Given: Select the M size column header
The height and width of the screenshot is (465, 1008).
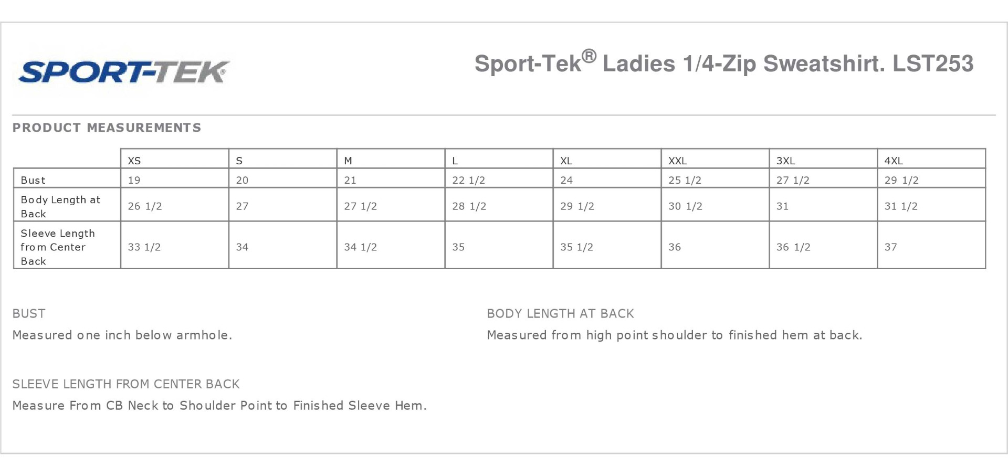Looking at the screenshot, I should 348,161.
